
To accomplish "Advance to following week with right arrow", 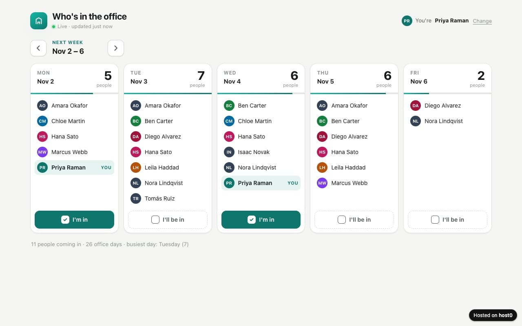I will (116, 48).
